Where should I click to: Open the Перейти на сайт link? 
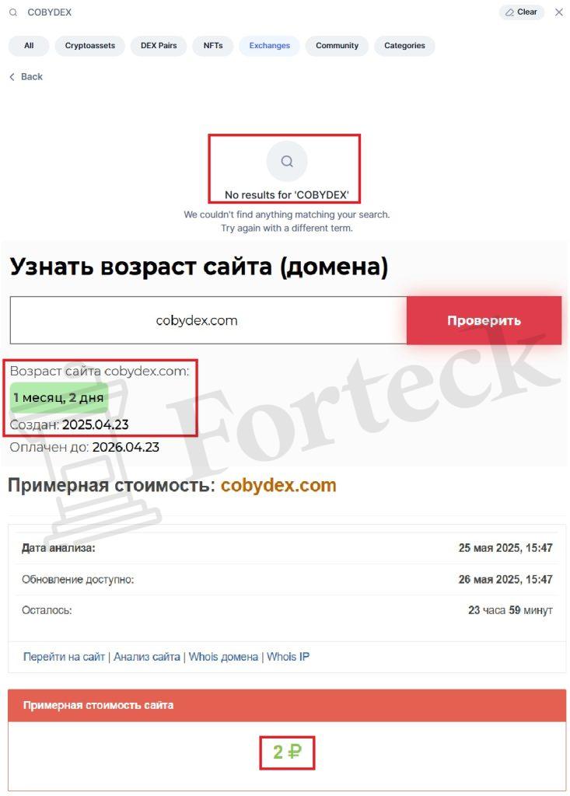[64, 657]
